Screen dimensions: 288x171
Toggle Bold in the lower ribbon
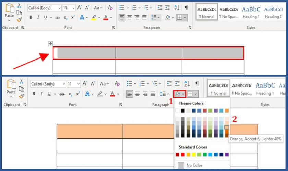(34, 94)
